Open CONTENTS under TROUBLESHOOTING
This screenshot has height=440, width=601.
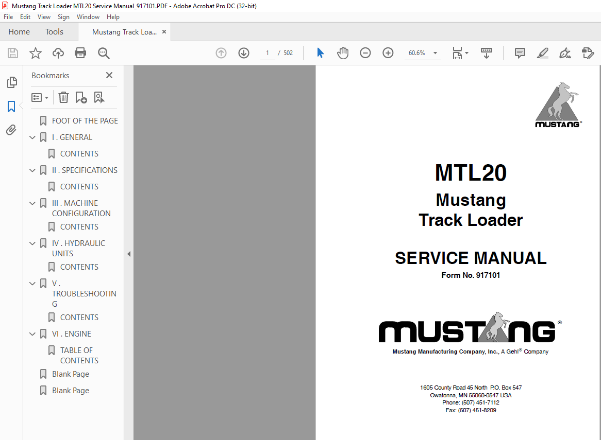pos(79,317)
